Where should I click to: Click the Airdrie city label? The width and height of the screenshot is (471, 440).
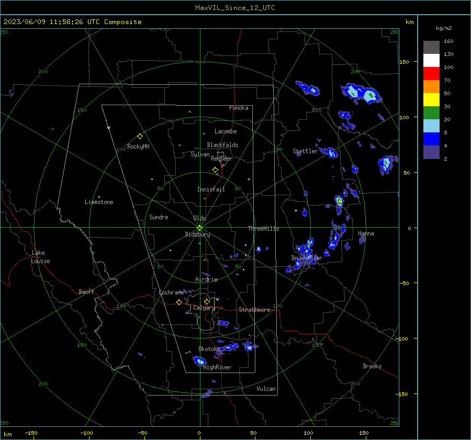click(206, 279)
